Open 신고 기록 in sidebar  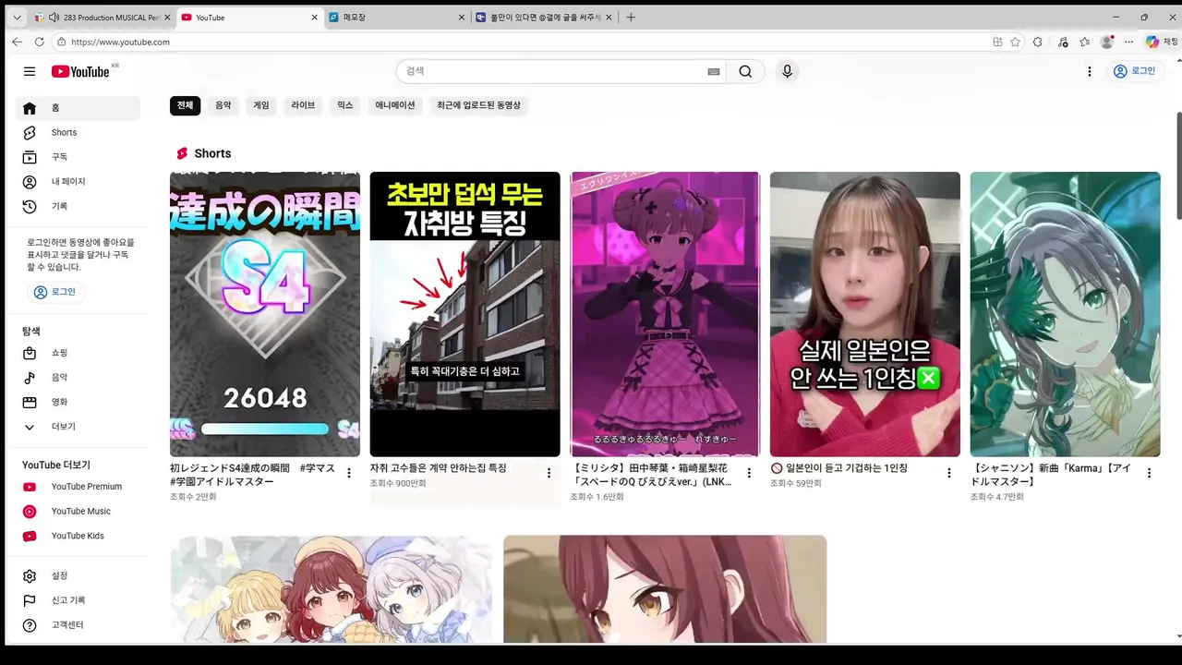(x=78, y=600)
